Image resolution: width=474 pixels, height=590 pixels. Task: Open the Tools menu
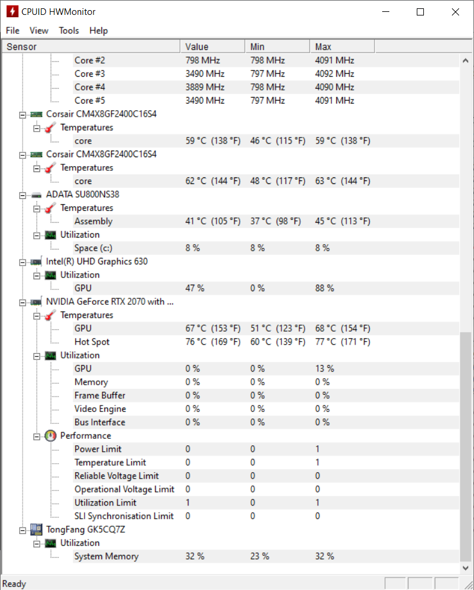[x=69, y=30]
